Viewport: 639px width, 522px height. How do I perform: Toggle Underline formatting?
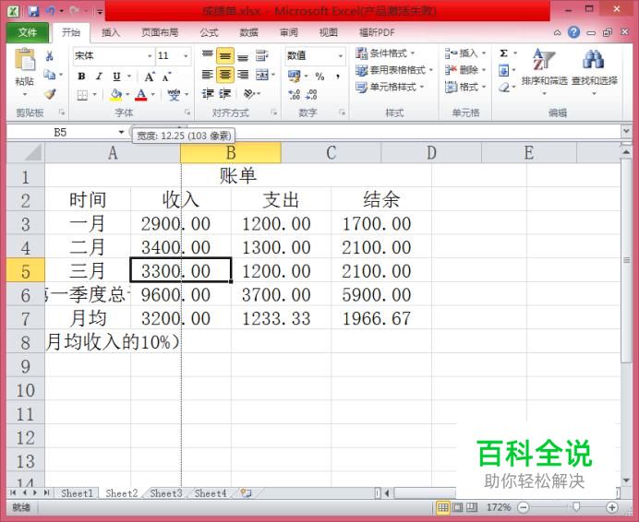pyautogui.click(x=116, y=77)
